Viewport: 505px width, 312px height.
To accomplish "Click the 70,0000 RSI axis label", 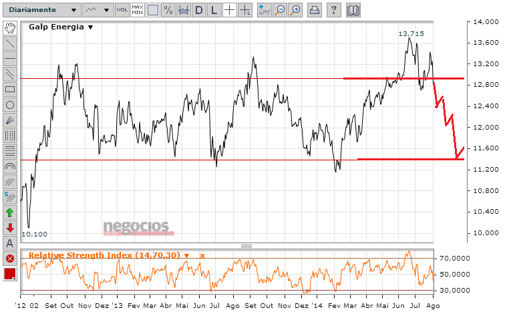I will (455, 259).
